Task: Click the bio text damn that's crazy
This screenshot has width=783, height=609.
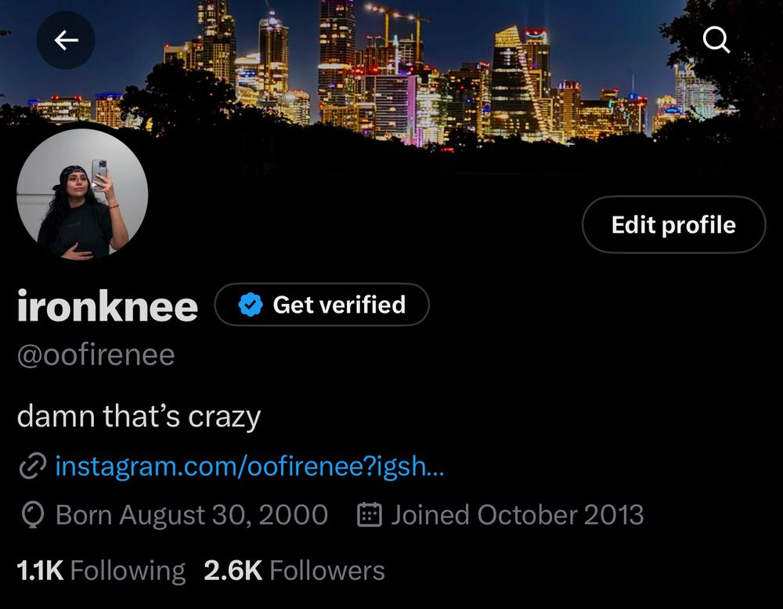Action: (x=139, y=416)
